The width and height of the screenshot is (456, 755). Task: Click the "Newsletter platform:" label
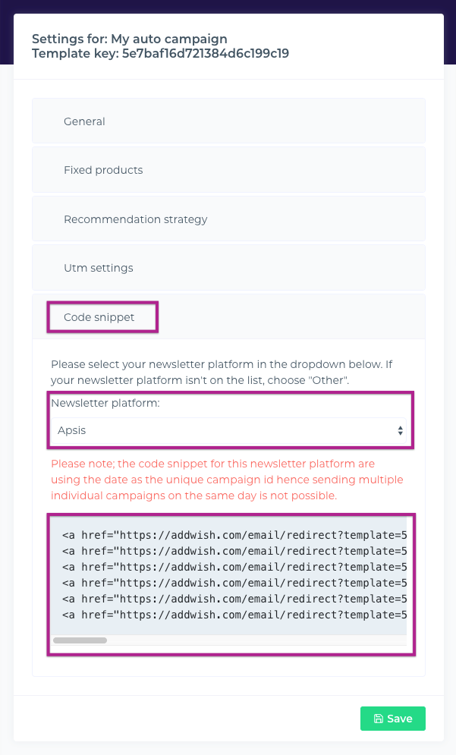point(105,404)
